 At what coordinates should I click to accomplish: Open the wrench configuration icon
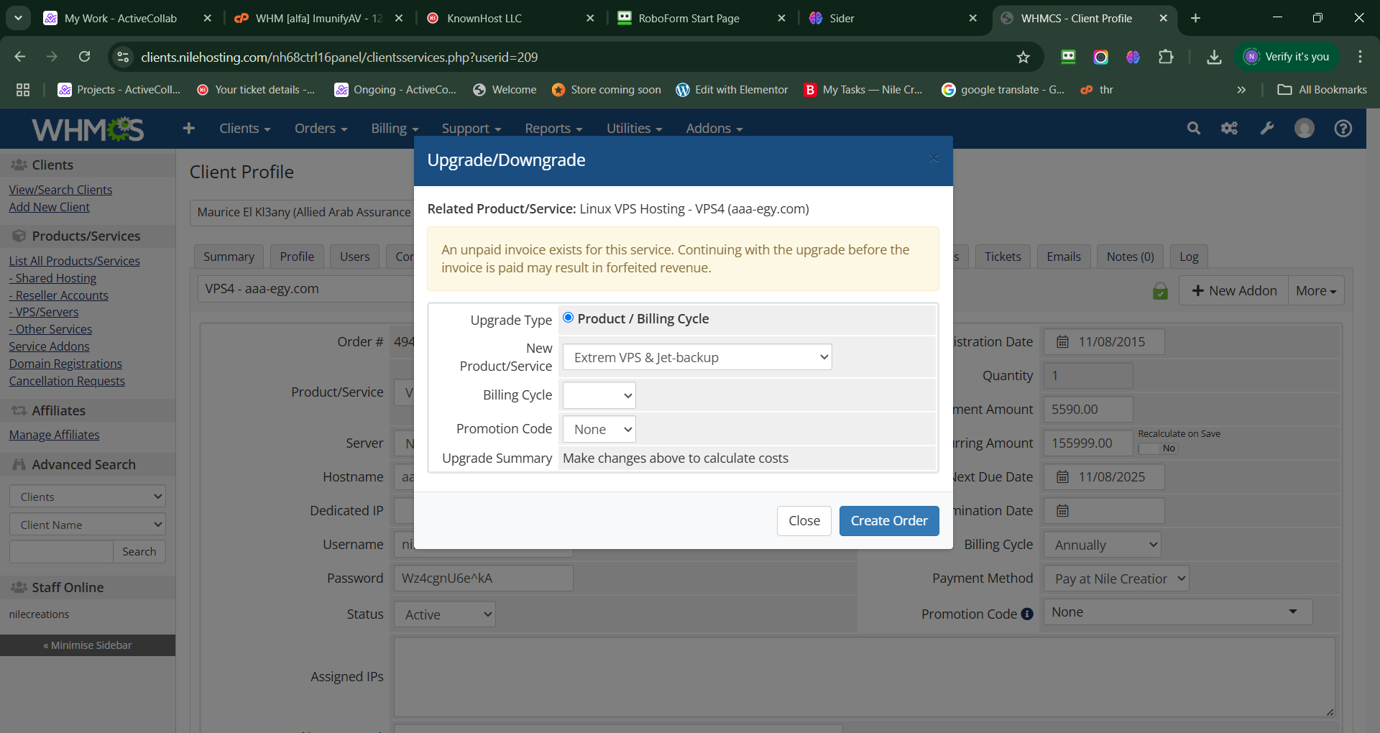1267,128
